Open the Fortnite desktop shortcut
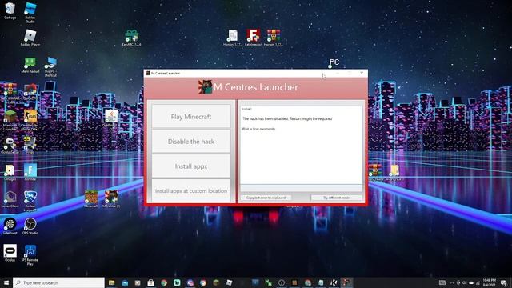 pyautogui.click(x=30, y=172)
